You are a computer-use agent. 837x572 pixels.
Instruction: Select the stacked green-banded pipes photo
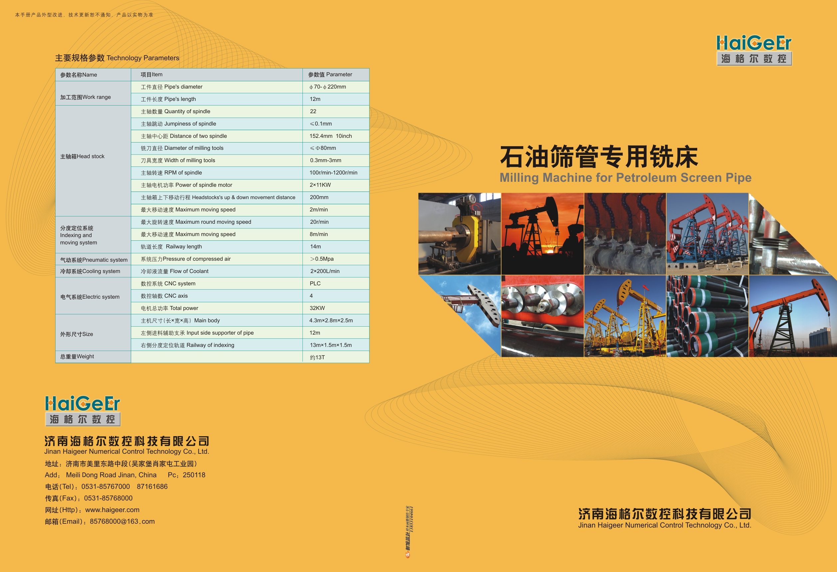pos(707,316)
